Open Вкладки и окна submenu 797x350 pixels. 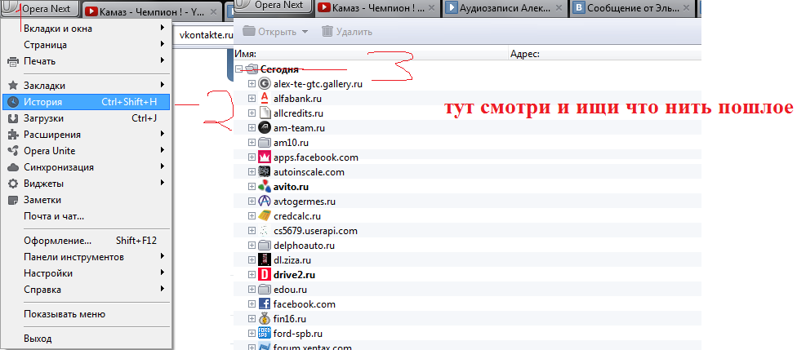[x=87, y=29]
